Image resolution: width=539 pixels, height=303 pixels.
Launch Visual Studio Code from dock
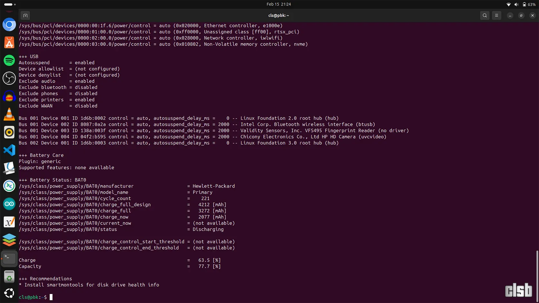(9, 150)
